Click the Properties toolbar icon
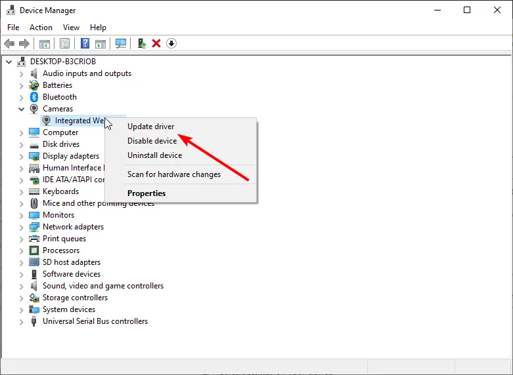This screenshot has height=375, width=513. pos(64,43)
